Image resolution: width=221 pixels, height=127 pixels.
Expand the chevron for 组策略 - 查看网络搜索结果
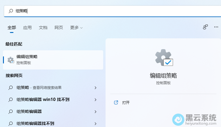95,87
